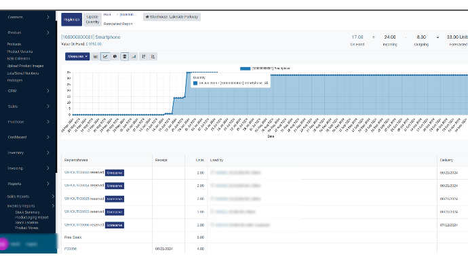
Task: Click the user avatar in sidebar footer
Action: 3,244
